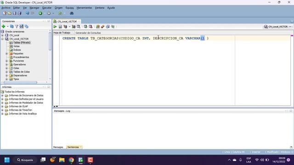The image size is (294, 165).
Task: Open the Navegar menu
Action: [34, 8]
